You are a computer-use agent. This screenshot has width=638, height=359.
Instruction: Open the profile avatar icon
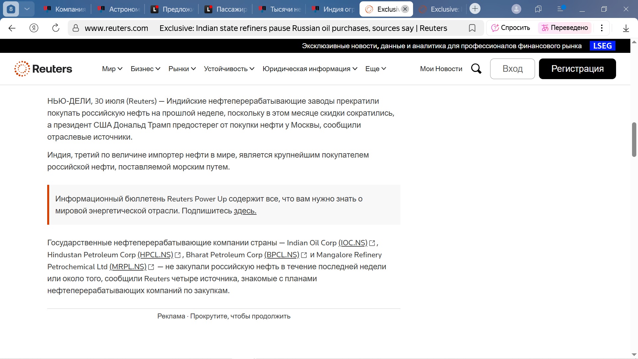click(516, 9)
